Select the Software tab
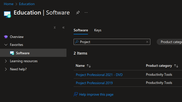The height and width of the screenshot is (102, 182). pos(81,30)
